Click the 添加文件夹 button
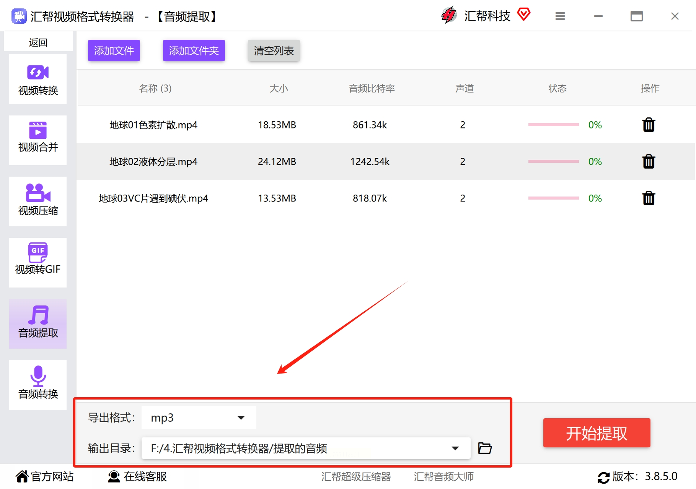The image size is (696, 489). click(x=194, y=50)
